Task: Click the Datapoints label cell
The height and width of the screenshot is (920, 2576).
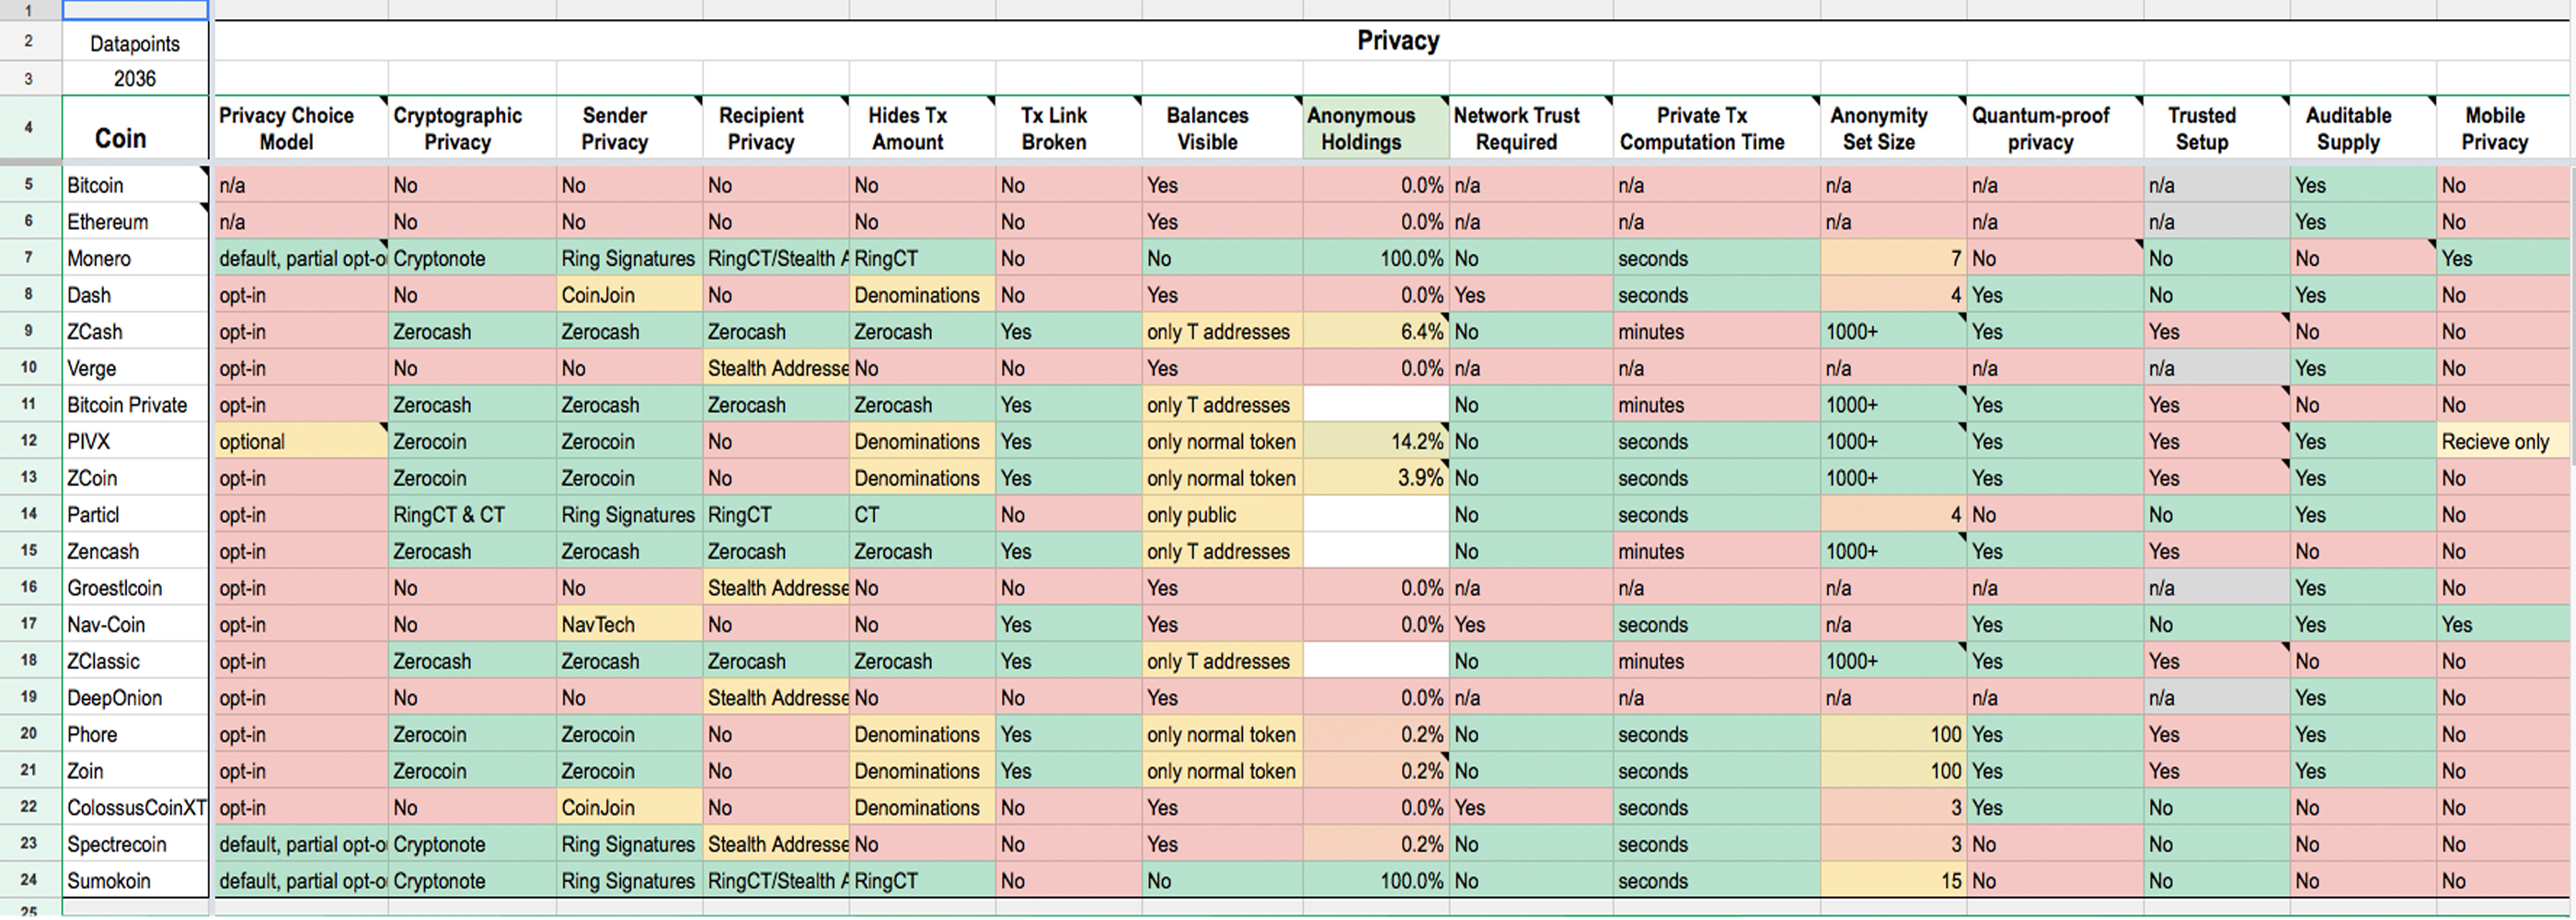Action: pos(135,43)
